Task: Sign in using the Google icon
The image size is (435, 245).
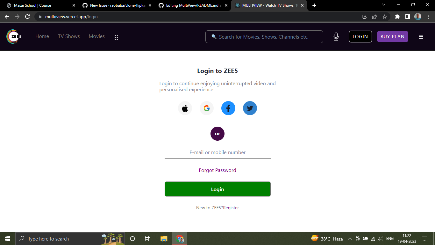Action: point(206,108)
